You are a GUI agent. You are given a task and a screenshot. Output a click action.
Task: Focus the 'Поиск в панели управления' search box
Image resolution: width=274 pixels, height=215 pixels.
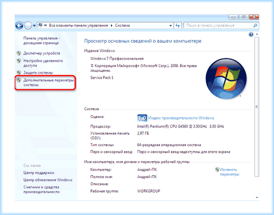point(218,26)
